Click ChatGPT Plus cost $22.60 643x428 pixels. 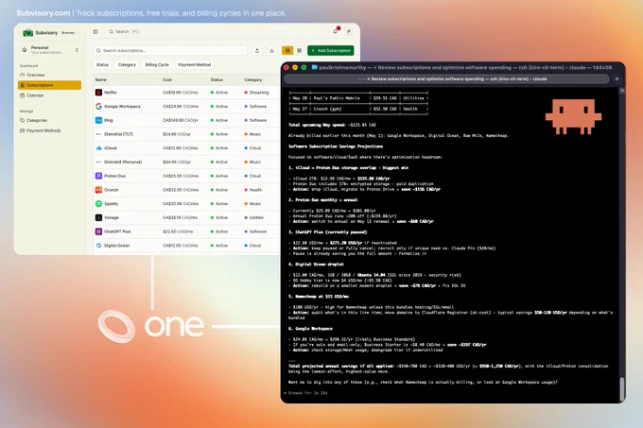(x=178, y=231)
